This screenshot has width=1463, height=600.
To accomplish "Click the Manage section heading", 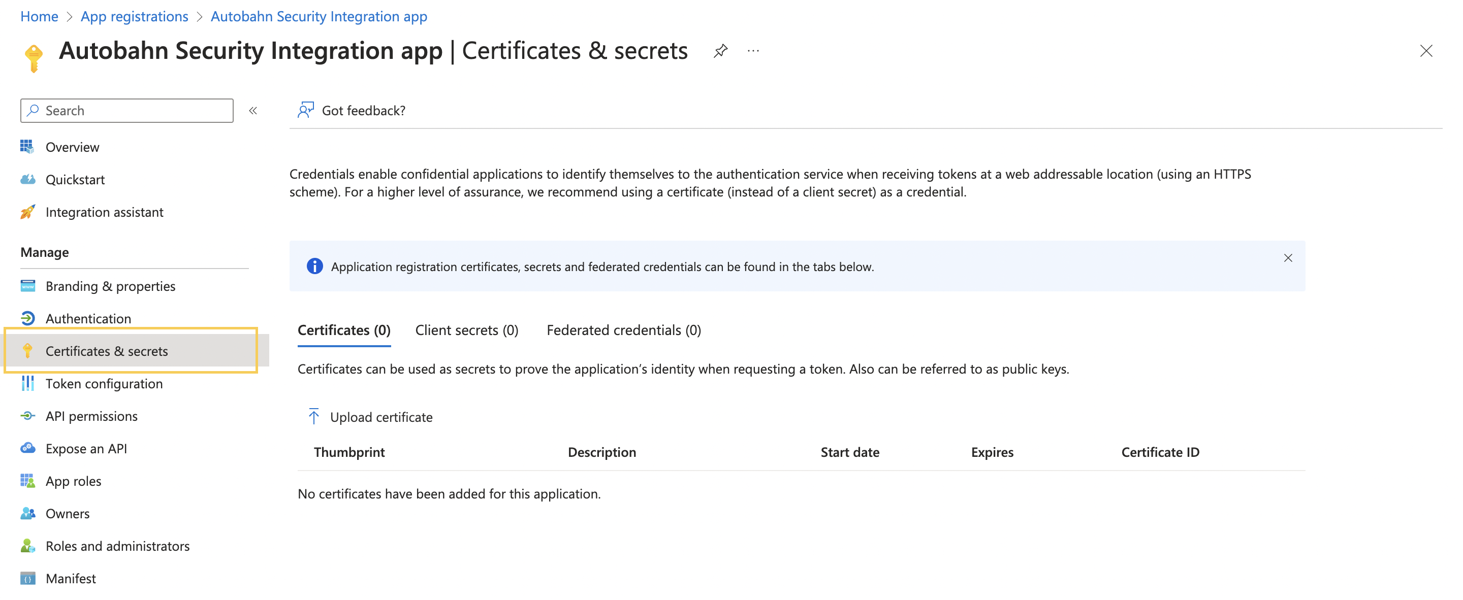I will pyautogui.click(x=44, y=252).
